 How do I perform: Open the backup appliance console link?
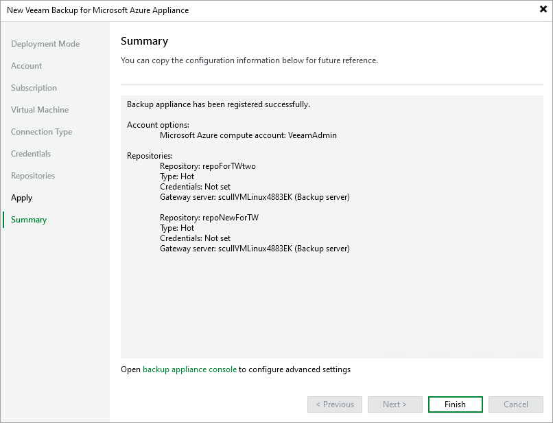tap(190, 369)
